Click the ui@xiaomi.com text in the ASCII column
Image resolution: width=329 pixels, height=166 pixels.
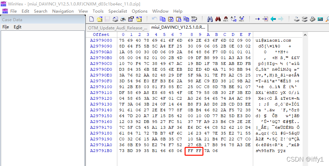[x=273, y=41]
